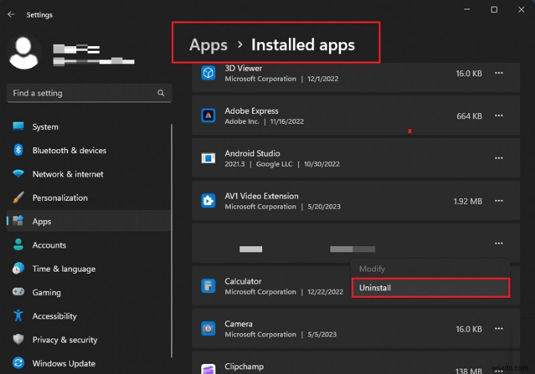
Task: Click the sidebar vertical scrollbar
Action: point(172,241)
